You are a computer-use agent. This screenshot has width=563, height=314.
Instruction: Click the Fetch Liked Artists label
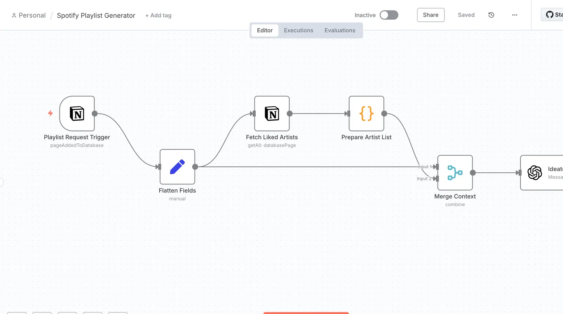click(x=272, y=137)
